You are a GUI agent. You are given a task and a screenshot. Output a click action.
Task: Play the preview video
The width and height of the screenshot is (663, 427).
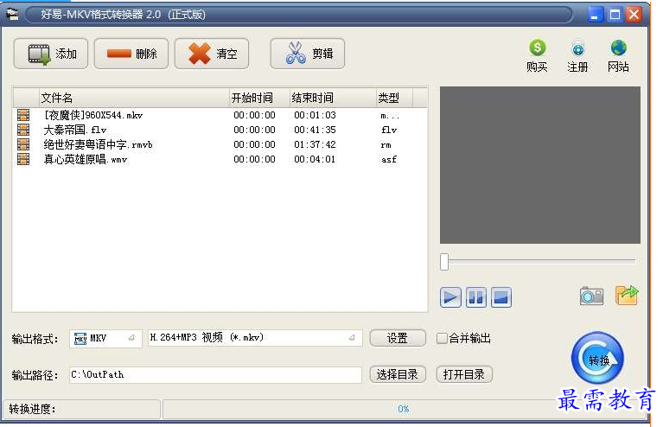(x=450, y=297)
